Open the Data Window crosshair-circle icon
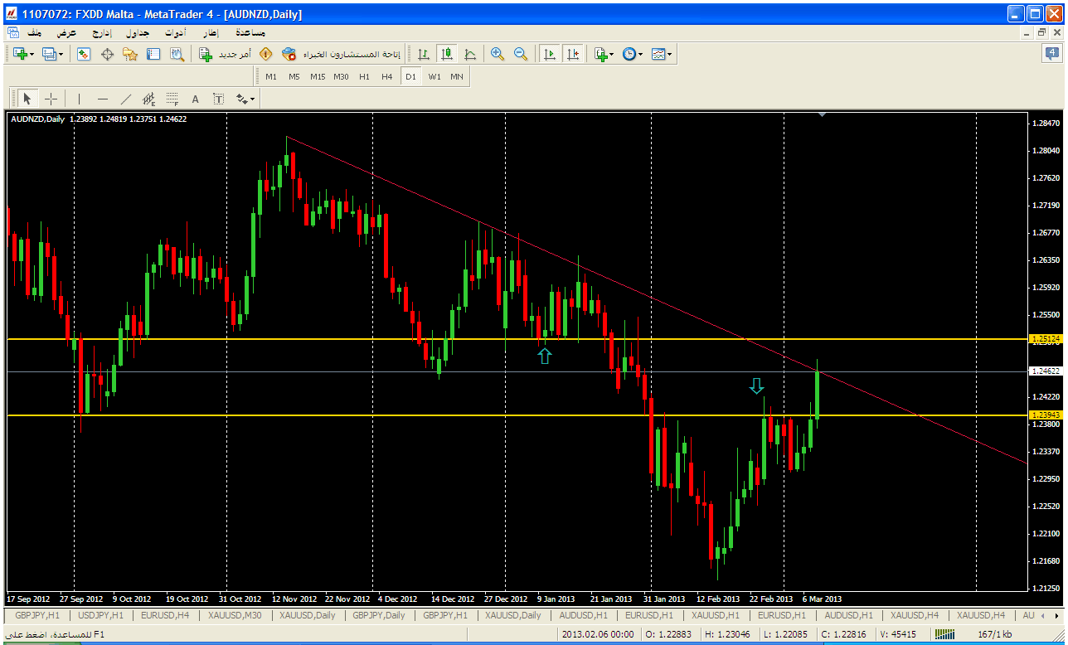Viewport: 1068px width, 645px height. coord(107,54)
